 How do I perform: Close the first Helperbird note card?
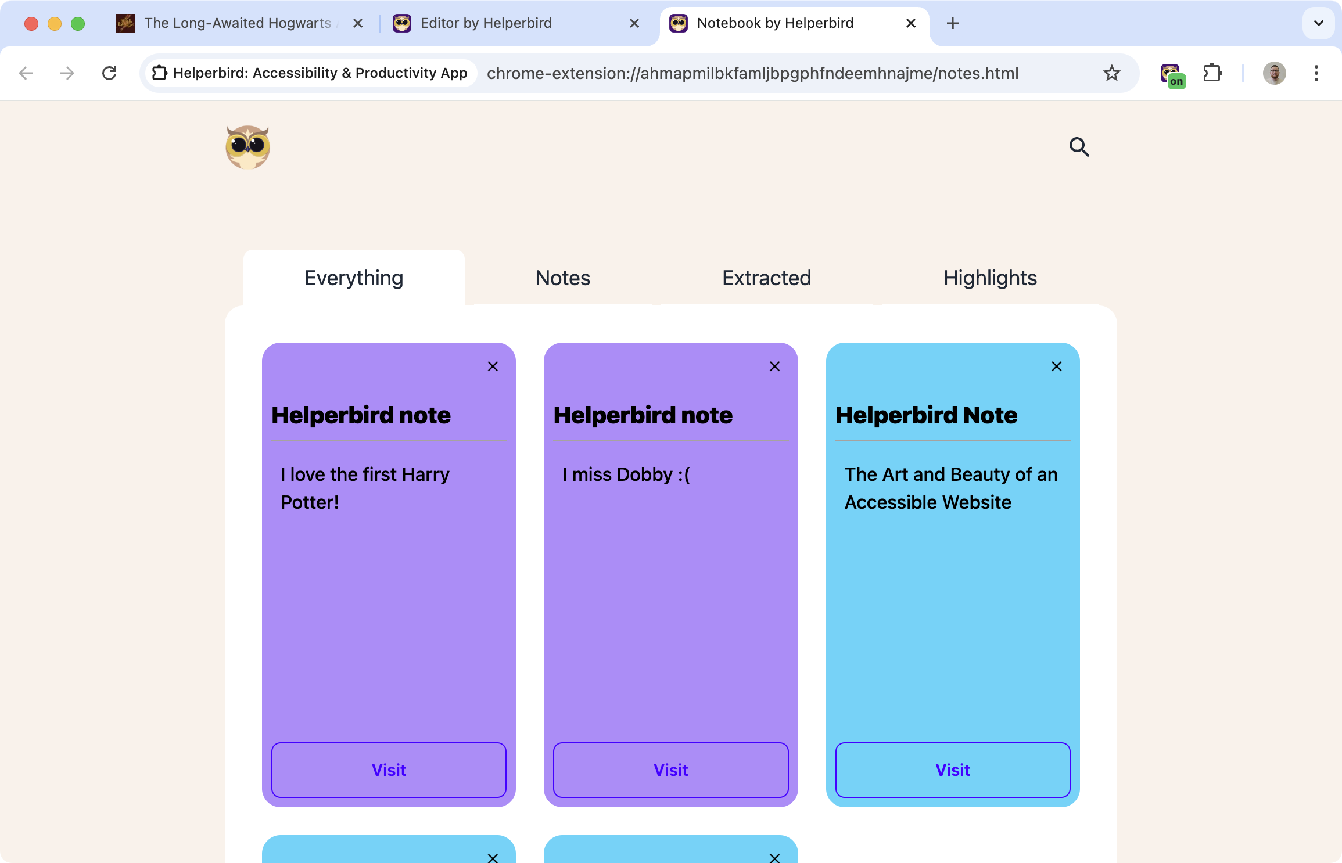click(x=493, y=366)
